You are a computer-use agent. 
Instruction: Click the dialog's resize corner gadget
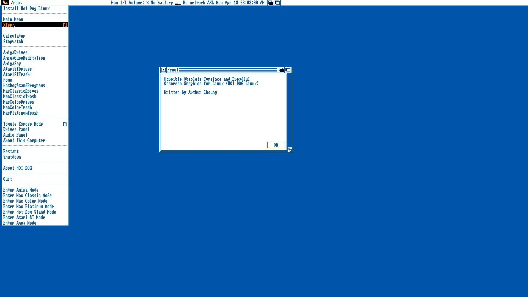pyautogui.click(x=290, y=150)
